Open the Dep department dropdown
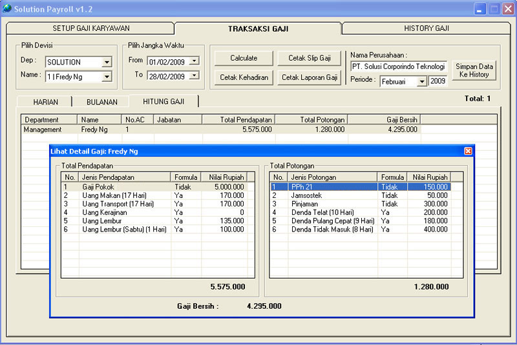The height and width of the screenshot is (345, 517). 107,63
